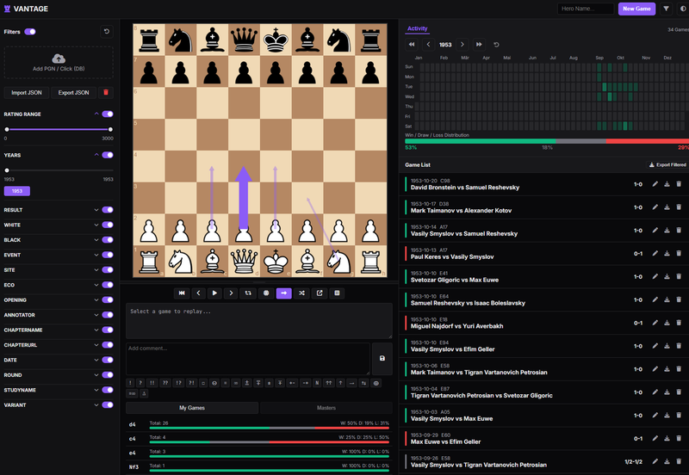Expand the ECO filter chevron

95,285
